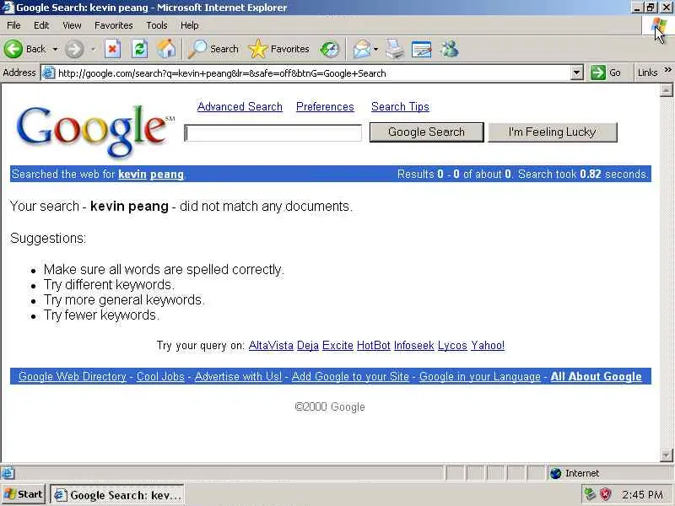
Task: Select the Google Search taskbar button
Action: (x=117, y=495)
